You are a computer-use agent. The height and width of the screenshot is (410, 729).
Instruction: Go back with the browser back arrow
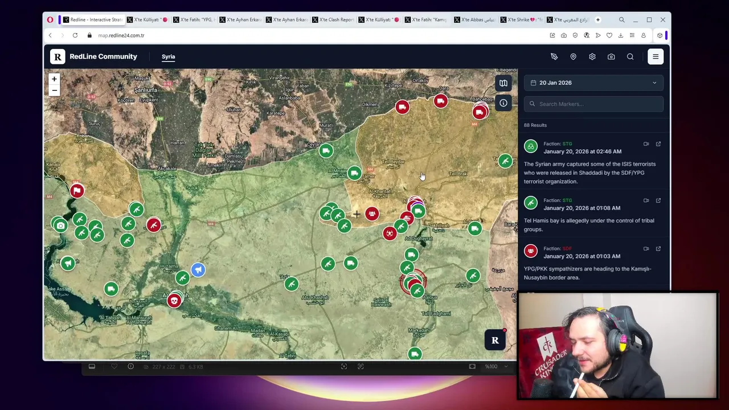pos(50,35)
